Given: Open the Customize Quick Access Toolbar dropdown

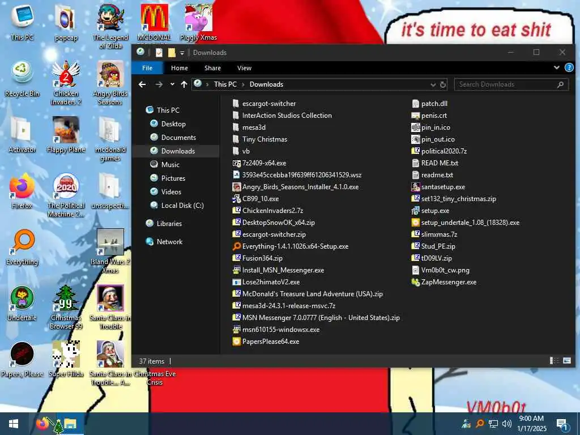Looking at the screenshot, I should [x=182, y=53].
